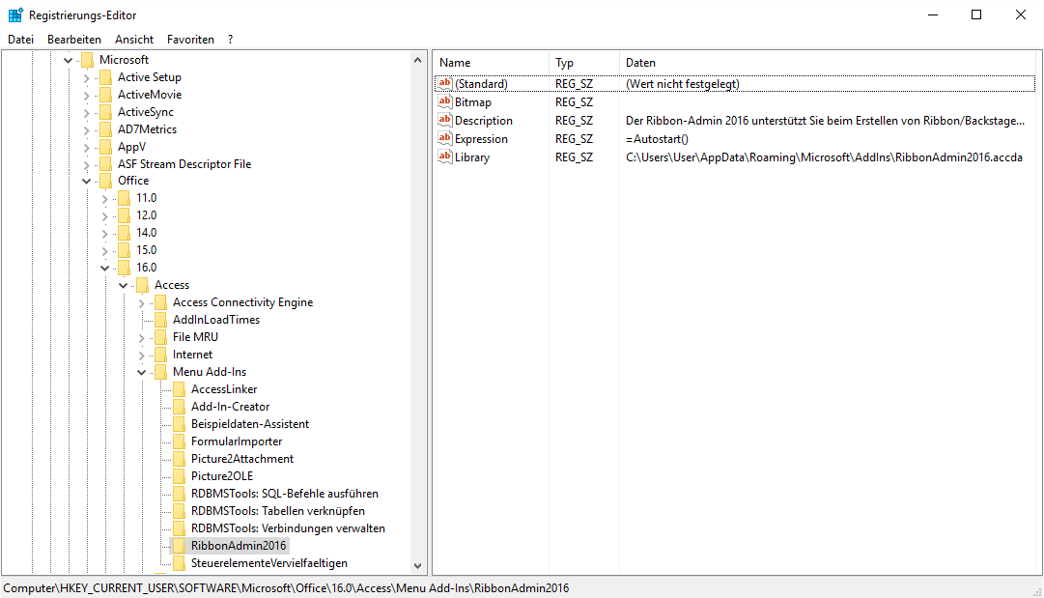Expand the 15.0 key
Screen dimensions: 1044x598
click(x=104, y=250)
